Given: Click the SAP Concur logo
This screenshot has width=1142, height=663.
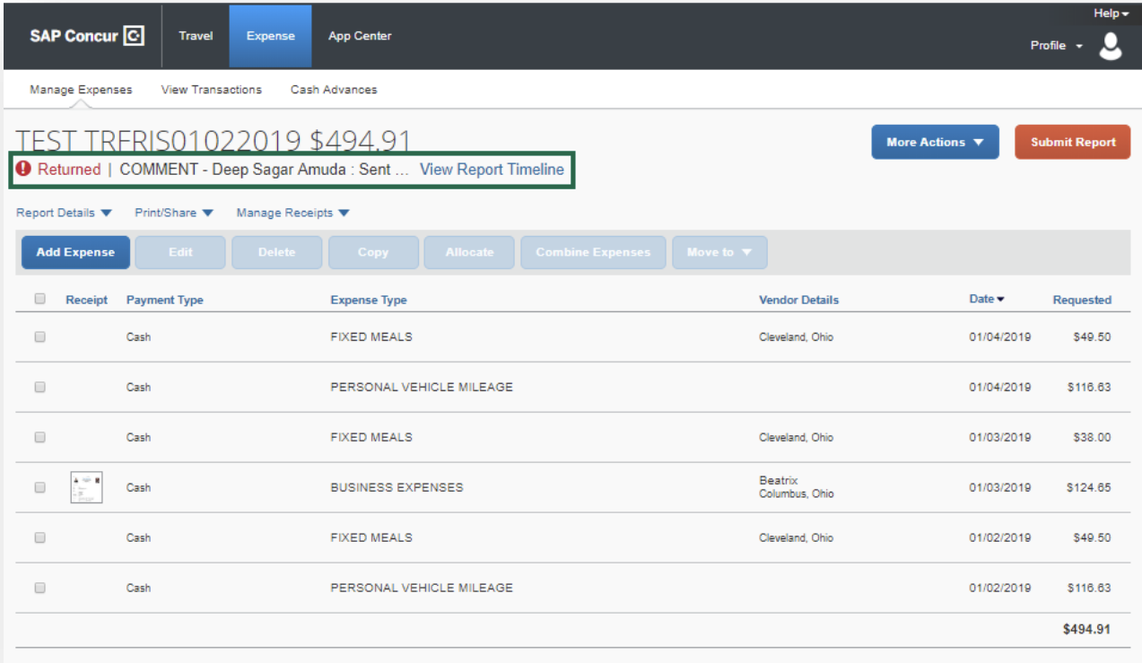Looking at the screenshot, I should click(x=86, y=37).
